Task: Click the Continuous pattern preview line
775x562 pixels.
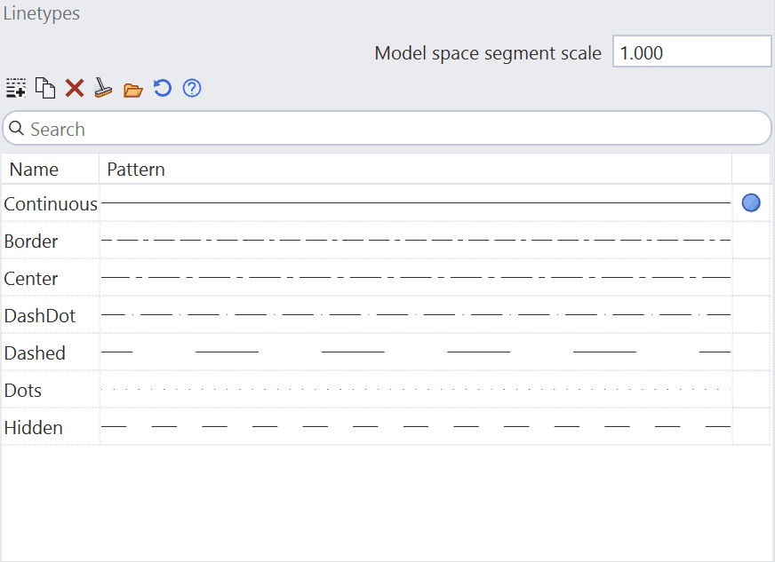Action: [416, 202]
